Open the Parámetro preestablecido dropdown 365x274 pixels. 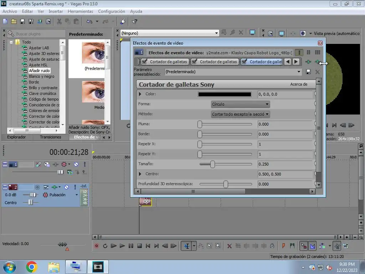pos(233,72)
